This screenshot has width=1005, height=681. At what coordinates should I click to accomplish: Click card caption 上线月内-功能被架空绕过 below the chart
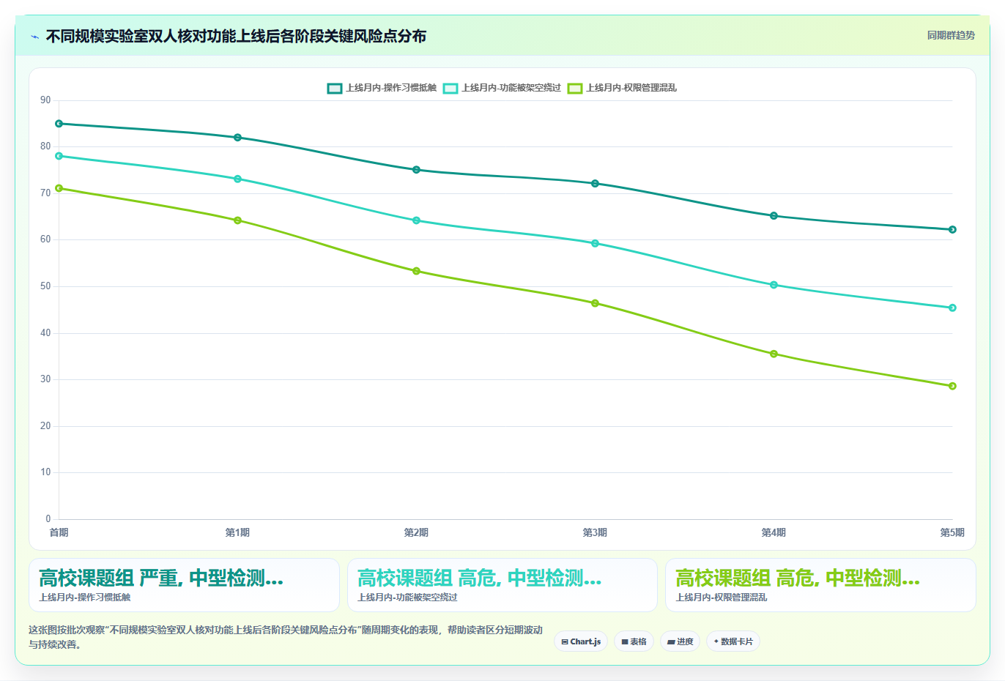tap(407, 598)
